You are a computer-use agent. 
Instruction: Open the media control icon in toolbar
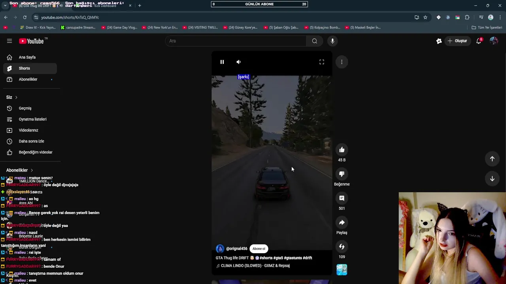click(x=481, y=17)
